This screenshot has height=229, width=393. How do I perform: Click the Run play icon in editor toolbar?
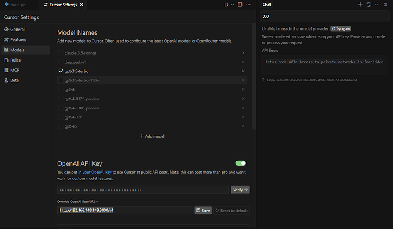[227, 5]
